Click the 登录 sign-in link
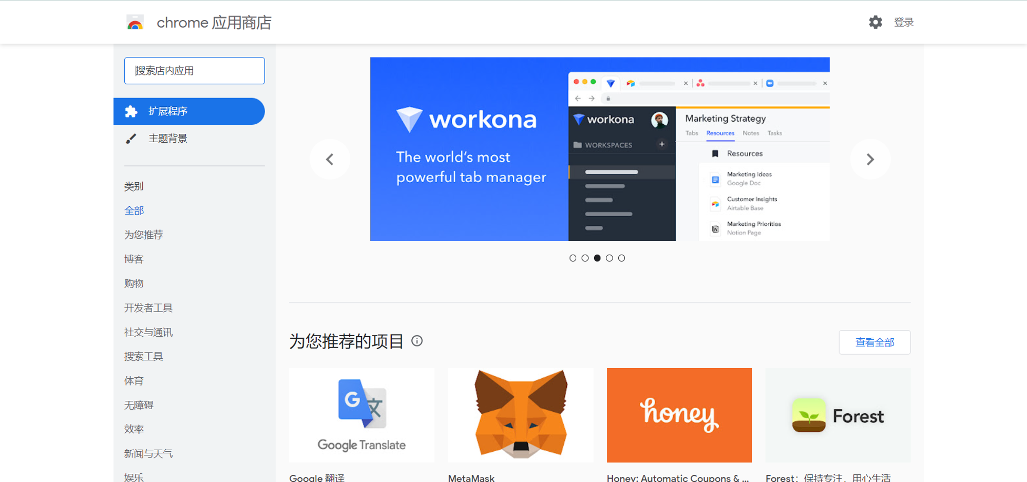This screenshot has width=1027, height=482. click(x=904, y=22)
